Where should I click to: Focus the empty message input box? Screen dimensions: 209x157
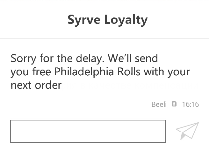(88, 131)
